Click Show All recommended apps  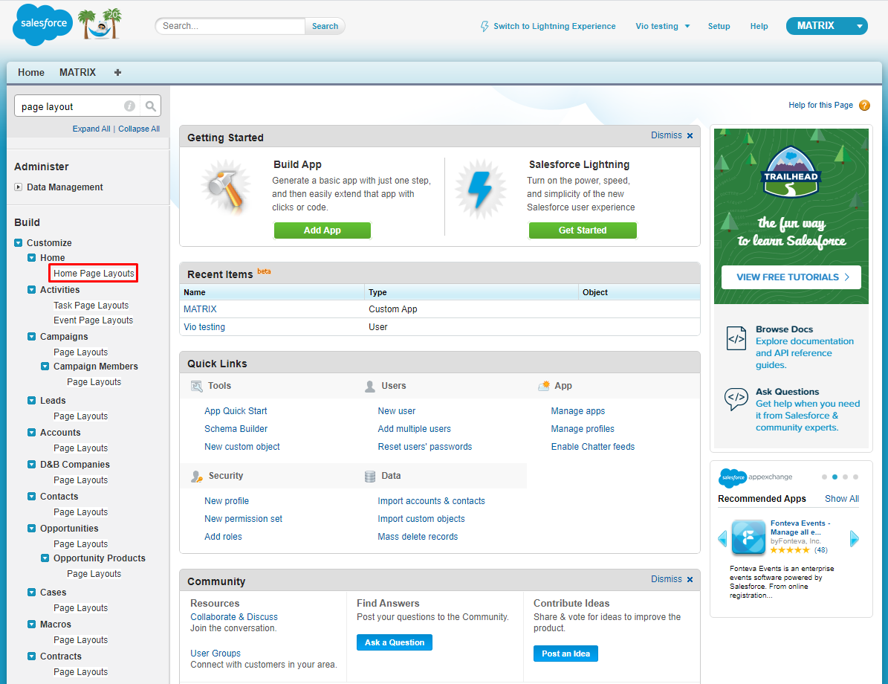pos(842,500)
